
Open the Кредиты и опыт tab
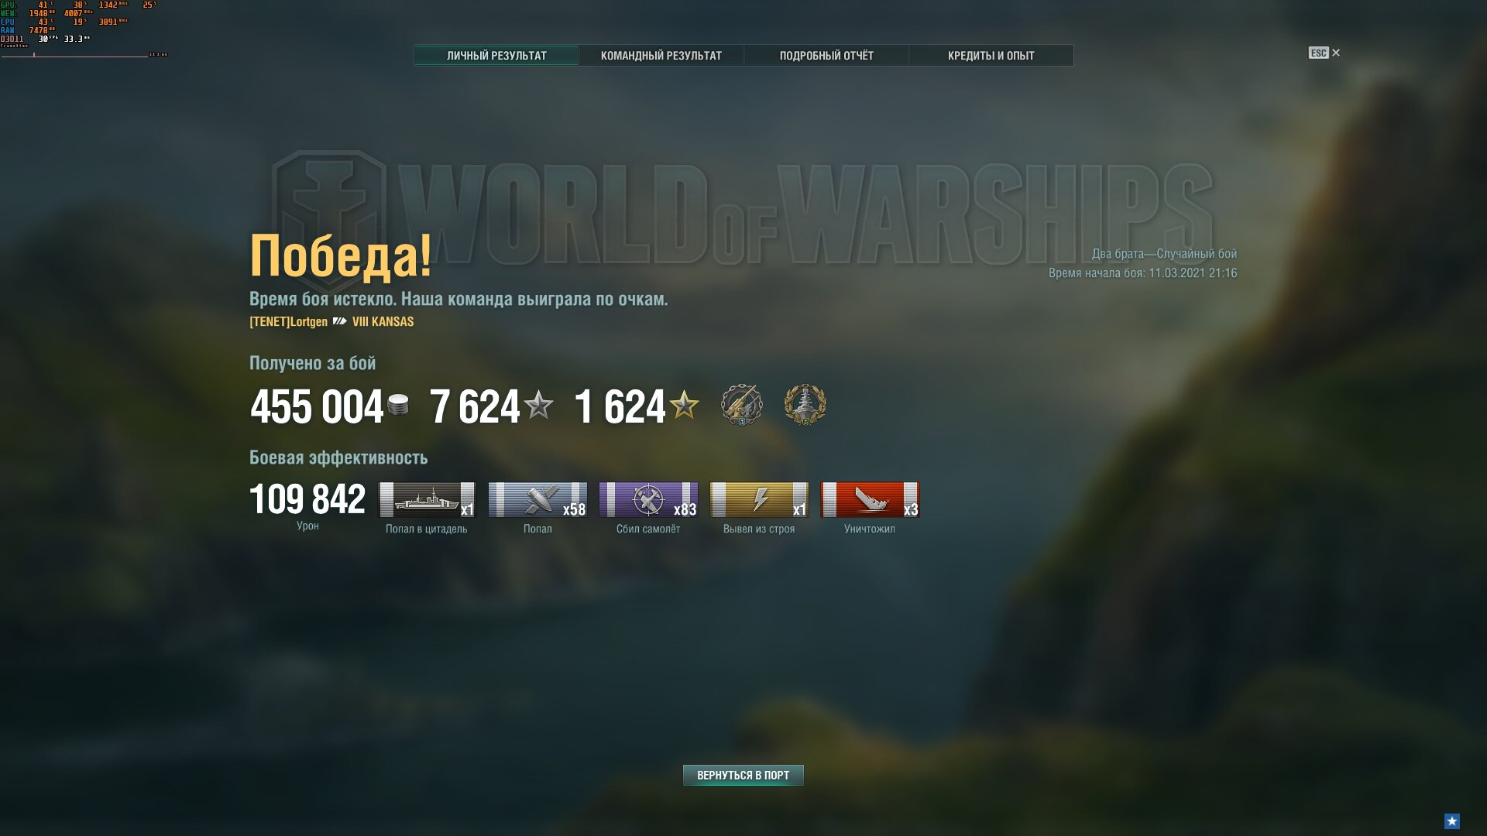click(x=991, y=56)
